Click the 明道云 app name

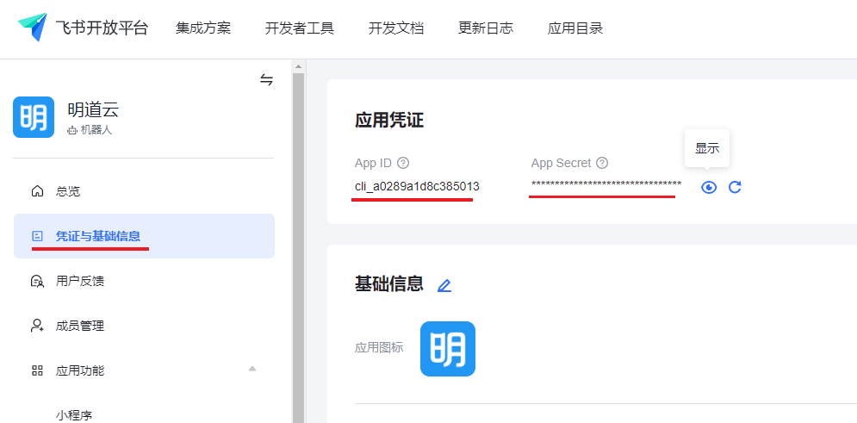93,110
